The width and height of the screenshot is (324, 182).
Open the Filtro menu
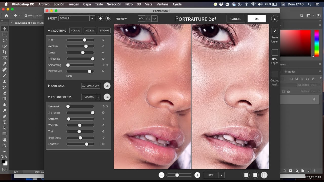[129, 4]
